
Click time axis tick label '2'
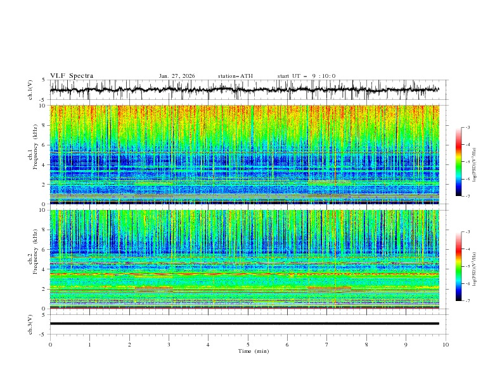[x=129, y=345]
